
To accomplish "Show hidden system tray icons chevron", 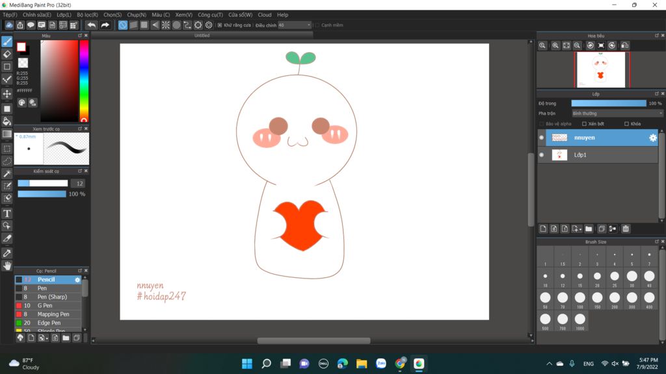I will tap(549, 364).
